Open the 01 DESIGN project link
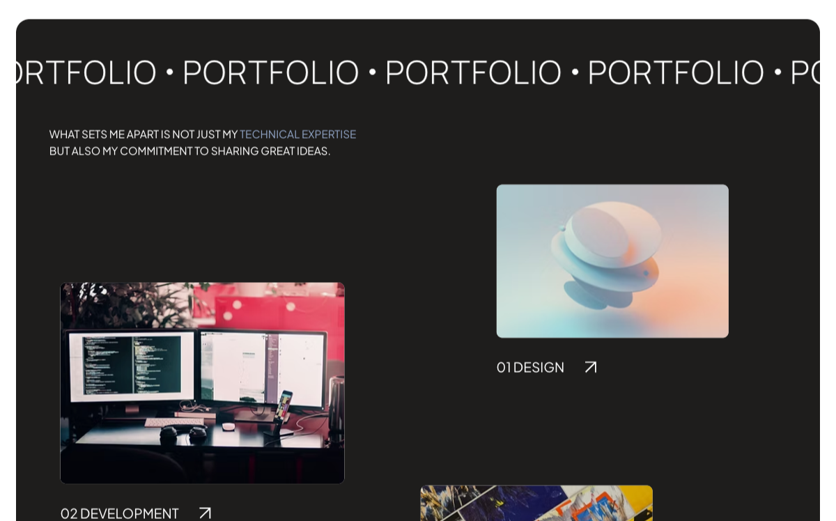836x521 pixels. (530, 367)
